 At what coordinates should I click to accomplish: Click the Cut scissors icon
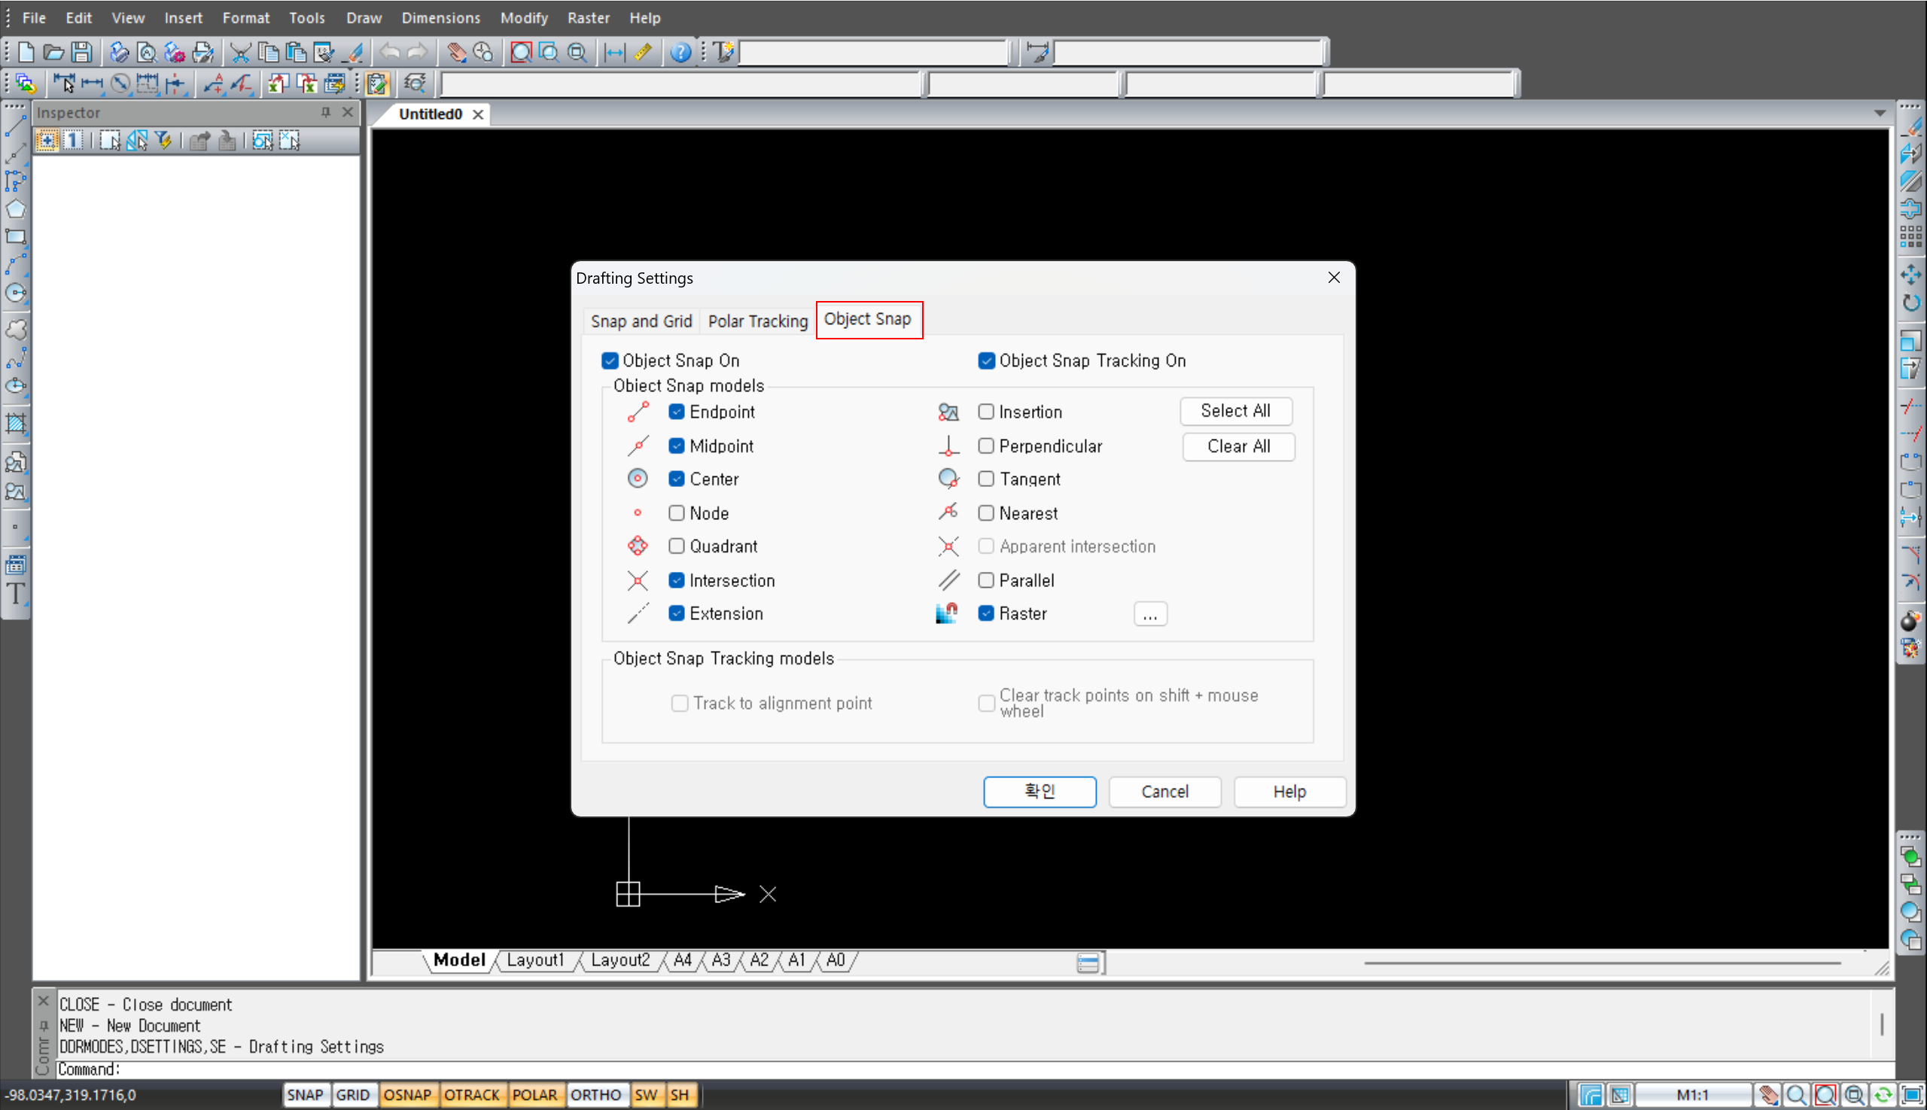pos(240,52)
